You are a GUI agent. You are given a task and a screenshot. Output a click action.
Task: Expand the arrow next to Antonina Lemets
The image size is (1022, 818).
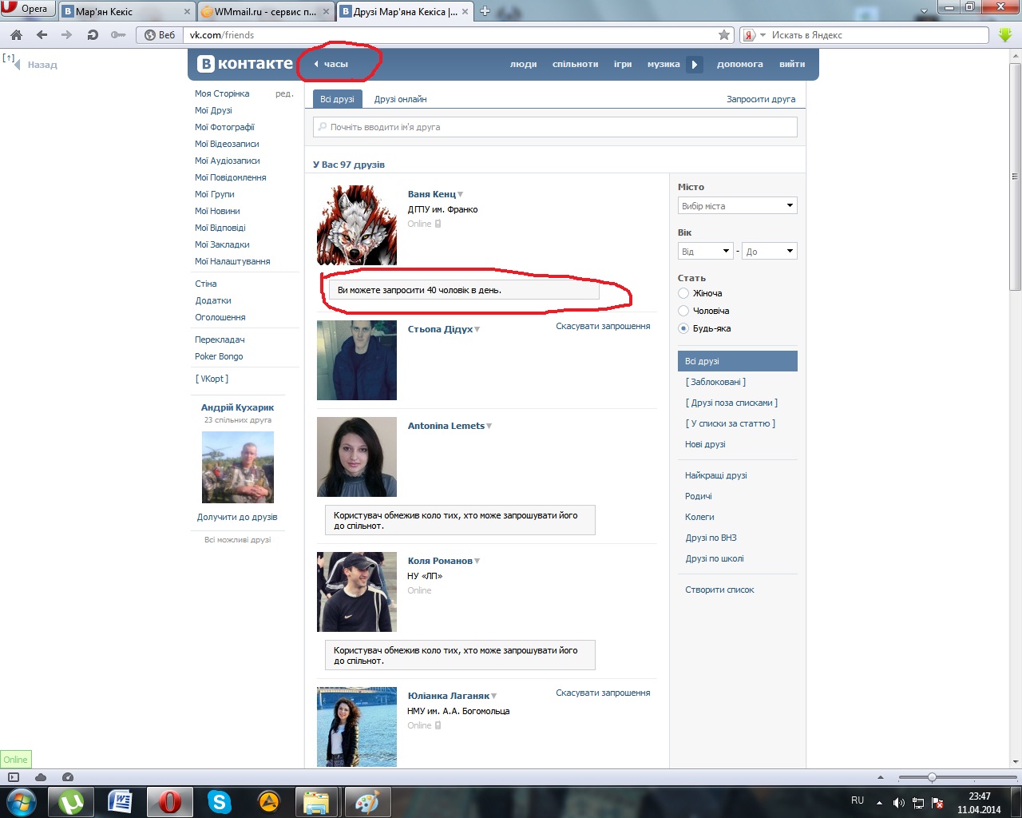tap(489, 427)
